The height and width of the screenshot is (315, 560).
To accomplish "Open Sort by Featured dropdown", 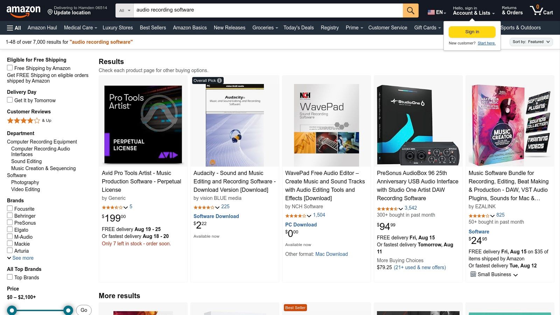I will [x=531, y=42].
